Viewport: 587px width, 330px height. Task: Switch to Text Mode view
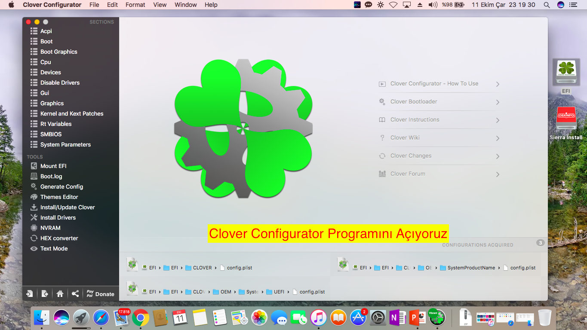[x=54, y=248]
